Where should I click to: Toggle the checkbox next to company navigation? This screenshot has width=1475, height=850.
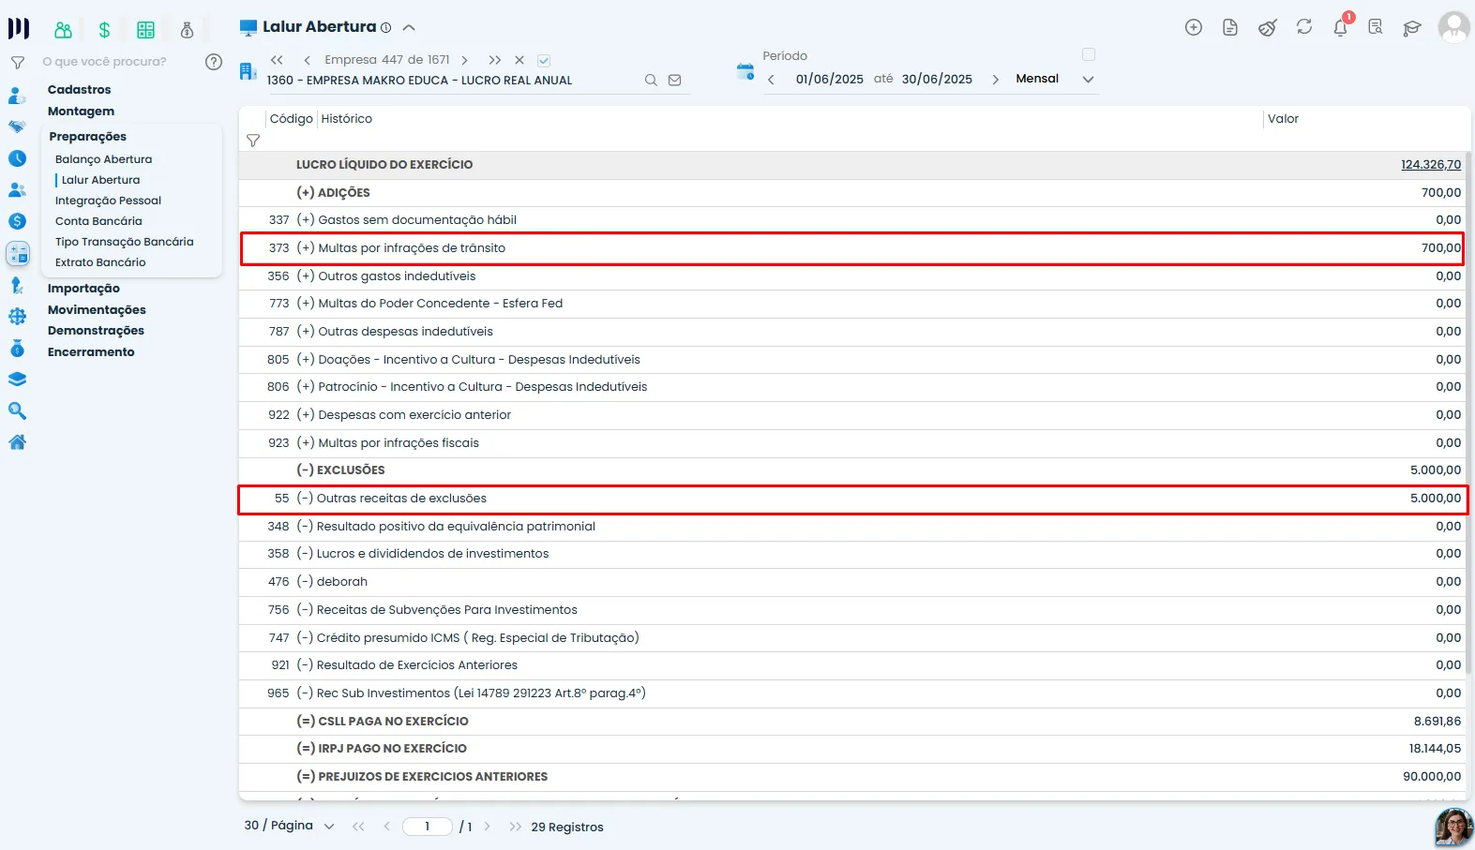(x=544, y=60)
